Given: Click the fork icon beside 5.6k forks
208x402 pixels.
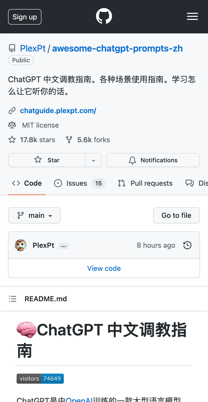Looking at the screenshot, I should [69, 140].
